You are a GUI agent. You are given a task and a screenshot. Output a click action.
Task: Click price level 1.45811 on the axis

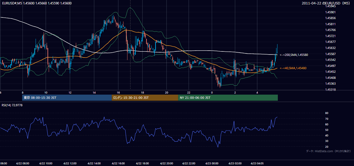click(330, 24)
